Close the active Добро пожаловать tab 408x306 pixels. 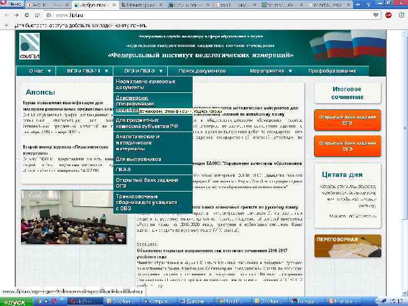[x=114, y=5]
